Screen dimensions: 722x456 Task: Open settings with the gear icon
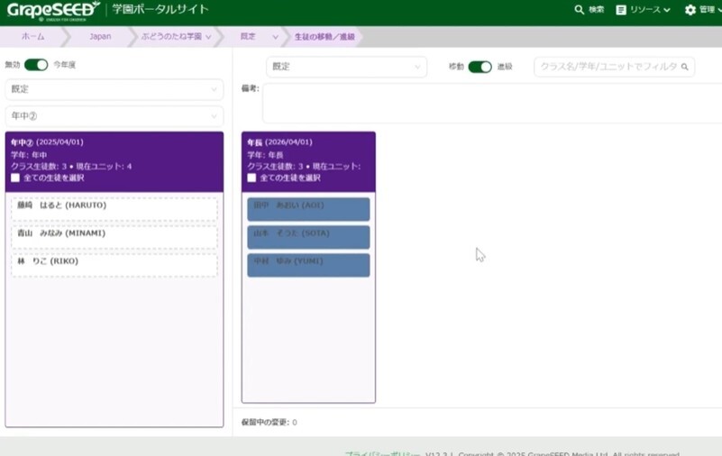pos(690,10)
